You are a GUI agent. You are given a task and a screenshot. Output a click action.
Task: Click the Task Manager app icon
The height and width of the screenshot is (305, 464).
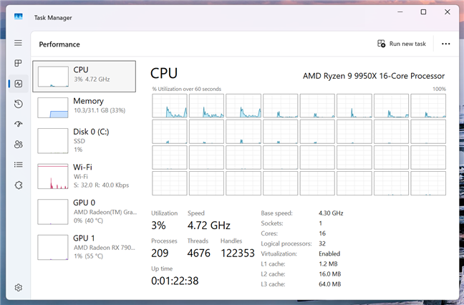[x=19, y=17]
